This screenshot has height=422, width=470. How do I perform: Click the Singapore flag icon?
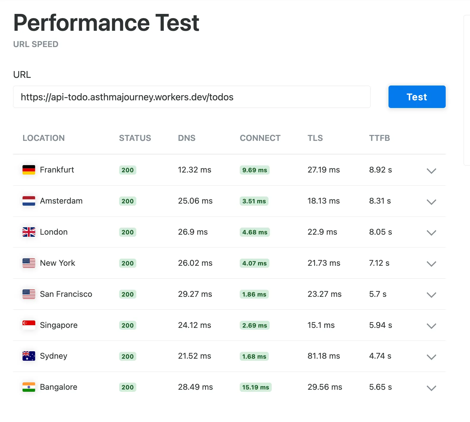(29, 325)
